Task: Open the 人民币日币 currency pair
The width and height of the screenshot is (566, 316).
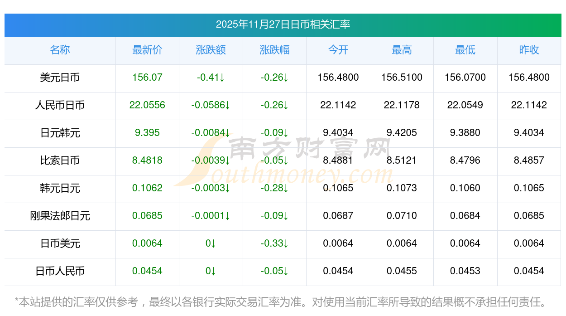Action: coord(60,105)
